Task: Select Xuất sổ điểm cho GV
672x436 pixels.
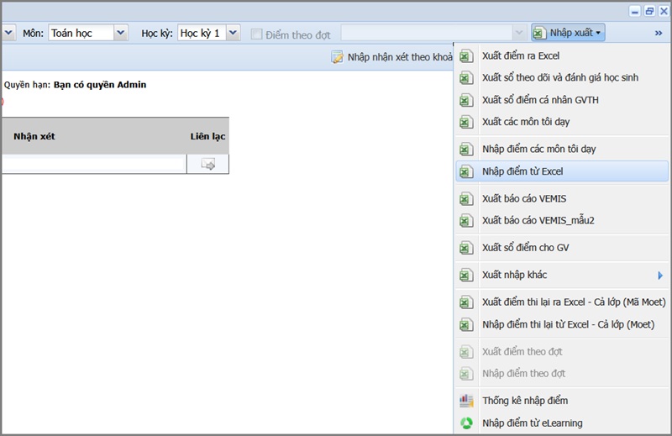Action: [561, 247]
